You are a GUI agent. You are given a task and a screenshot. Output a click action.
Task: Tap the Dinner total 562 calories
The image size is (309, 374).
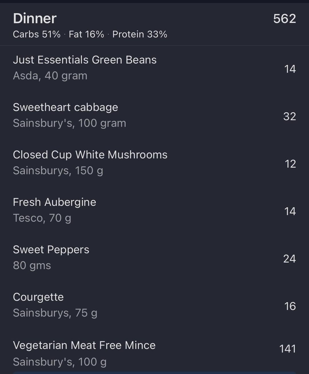tap(284, 19)
